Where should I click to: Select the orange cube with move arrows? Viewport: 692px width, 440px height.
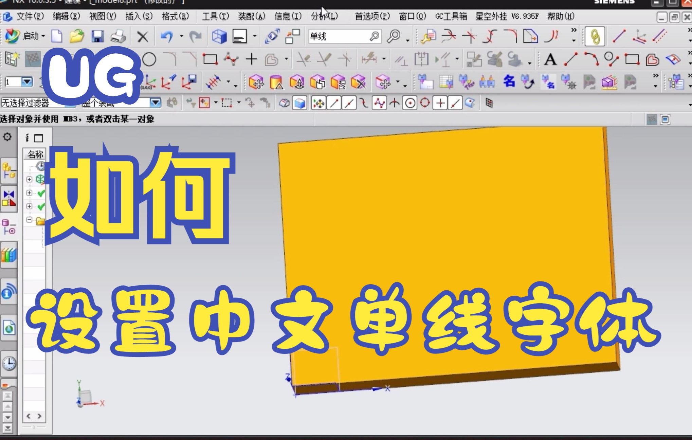[x=256, y=82]
